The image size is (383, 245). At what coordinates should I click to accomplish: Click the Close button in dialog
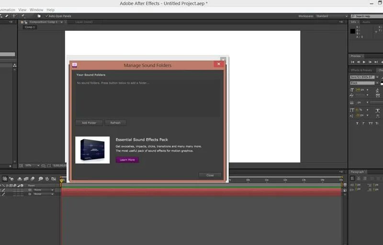click(210, 175)
